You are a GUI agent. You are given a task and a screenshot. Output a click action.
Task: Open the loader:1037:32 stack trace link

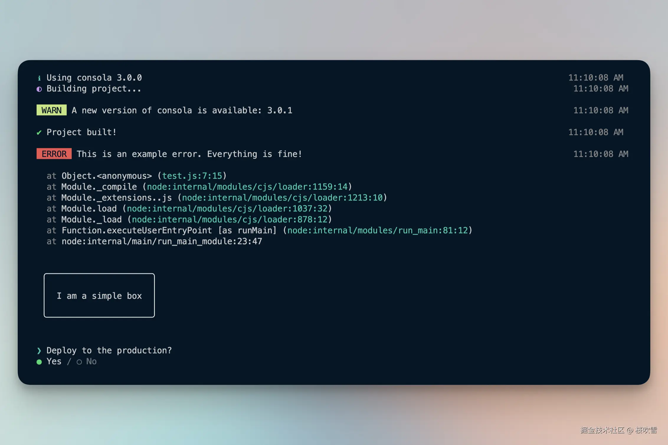coord(227,208)
